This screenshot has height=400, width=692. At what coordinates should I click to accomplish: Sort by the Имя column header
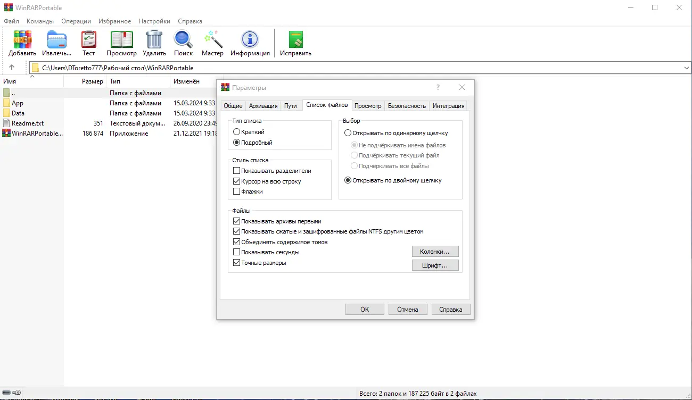[32, 81]
